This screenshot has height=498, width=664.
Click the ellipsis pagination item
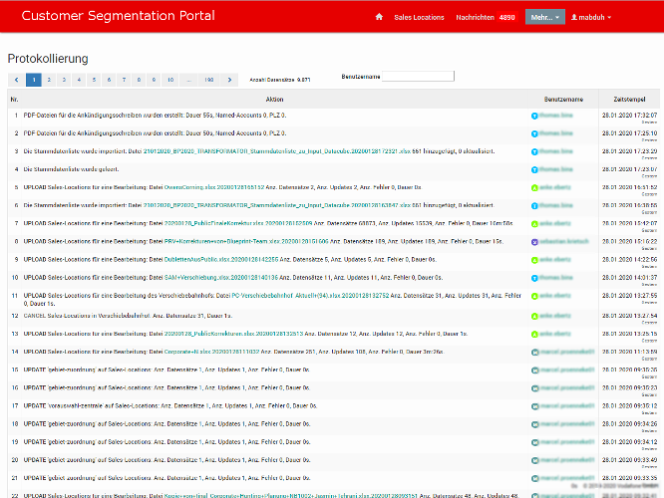pyautogui.click(x=189, y=79)
